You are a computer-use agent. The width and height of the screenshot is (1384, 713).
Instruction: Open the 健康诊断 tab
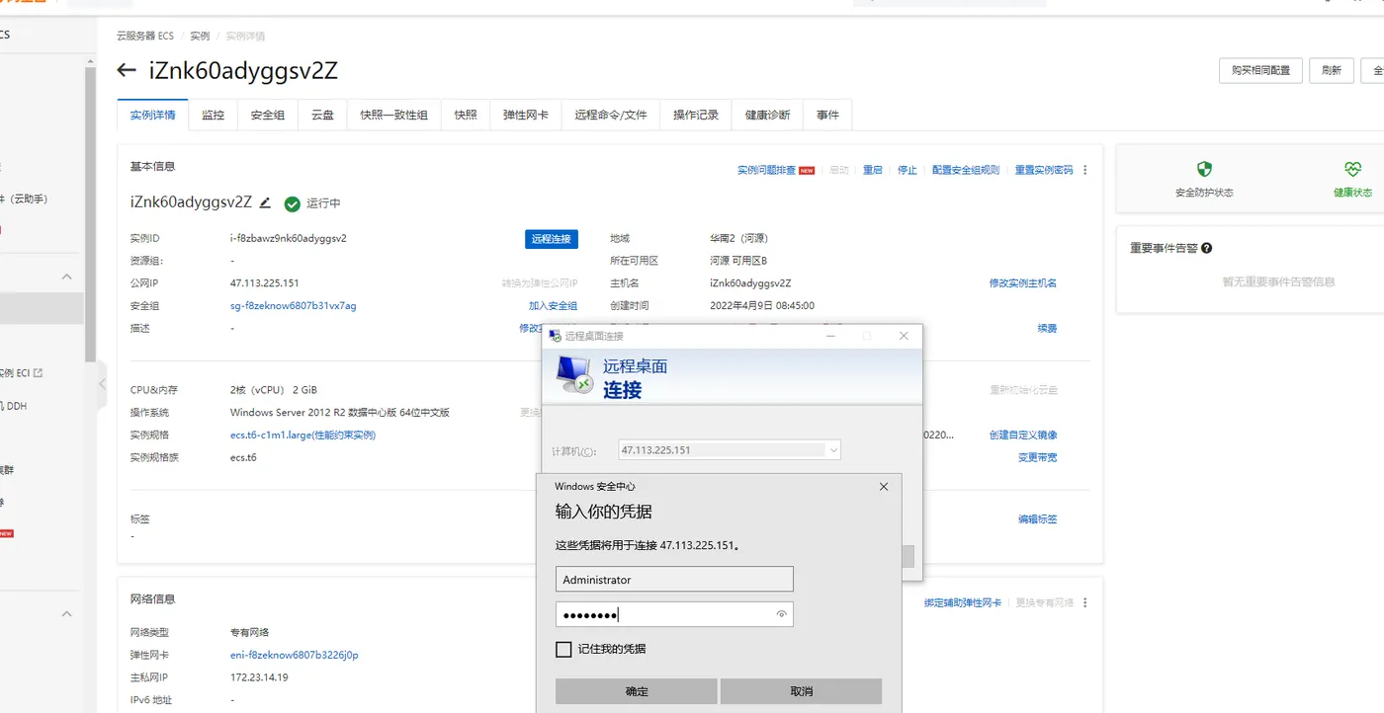[x=768, y=115]
